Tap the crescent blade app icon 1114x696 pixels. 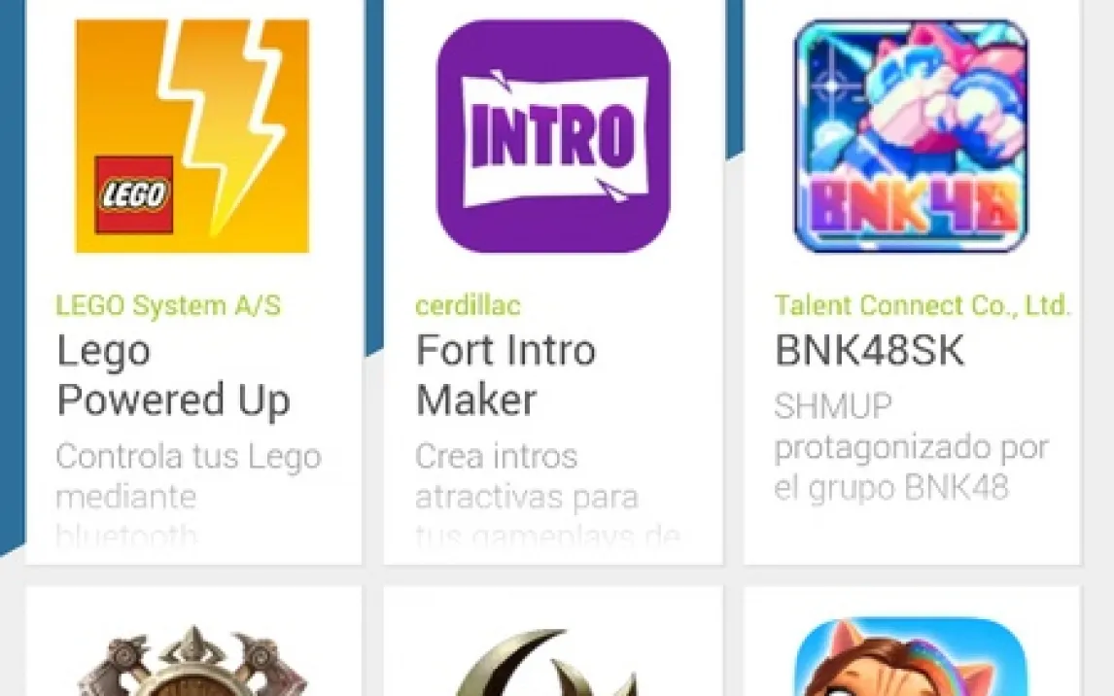tap(553, 662)
